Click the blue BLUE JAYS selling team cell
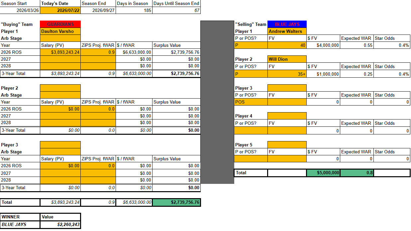 click(287, 24)
